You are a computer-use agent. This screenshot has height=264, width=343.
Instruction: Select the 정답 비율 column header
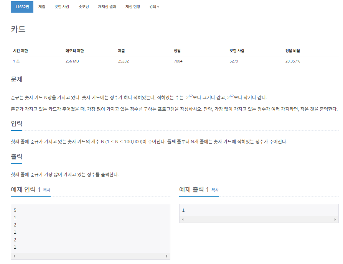(x=292, y=51)
